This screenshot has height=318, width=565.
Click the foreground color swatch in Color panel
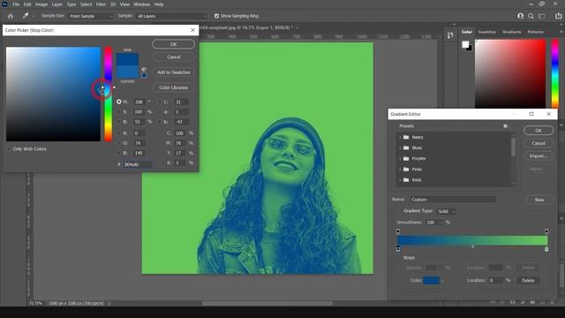click(x=465, y=44)
